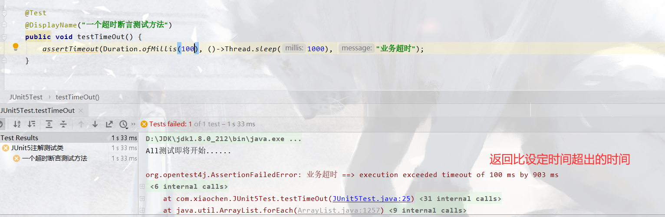The image size is (665, 217).
Task: Sort test results alphabetically
Action: (17, 124)
